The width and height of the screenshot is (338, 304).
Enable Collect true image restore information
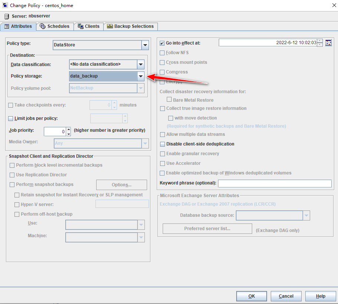[162, 108]
